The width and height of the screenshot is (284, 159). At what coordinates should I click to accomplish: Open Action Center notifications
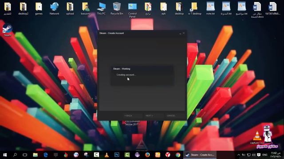coord(259,155)
